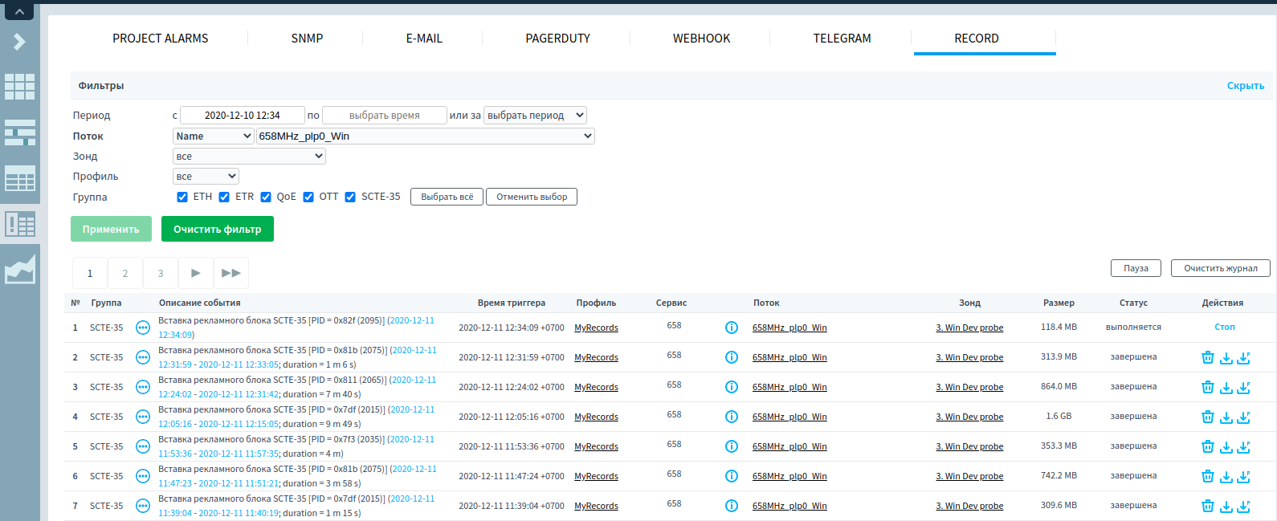Uncheck the ETH group checkbox

(x=182, y=197)
